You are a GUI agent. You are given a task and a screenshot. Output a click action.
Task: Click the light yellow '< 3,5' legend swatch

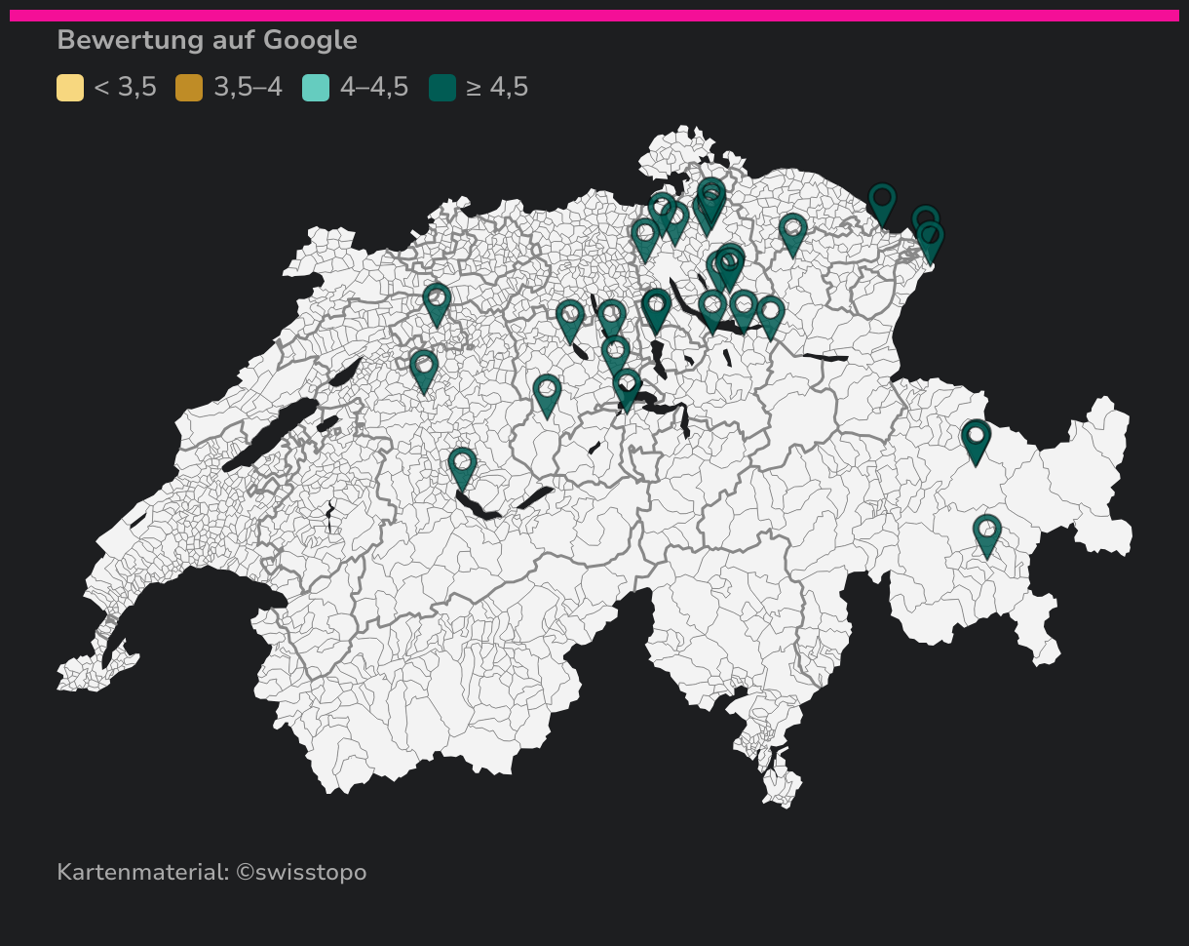point(70,88)
